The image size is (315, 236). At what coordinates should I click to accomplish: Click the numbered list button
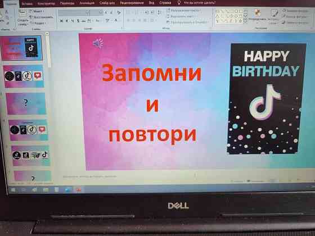pos(137,12)
